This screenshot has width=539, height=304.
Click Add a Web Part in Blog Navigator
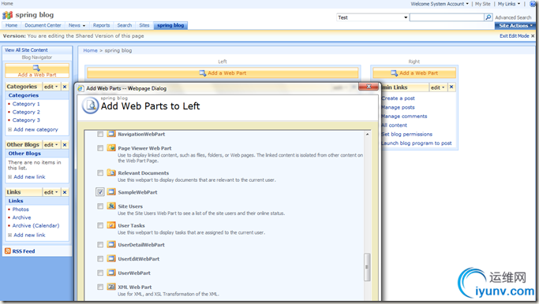point(37,71)
